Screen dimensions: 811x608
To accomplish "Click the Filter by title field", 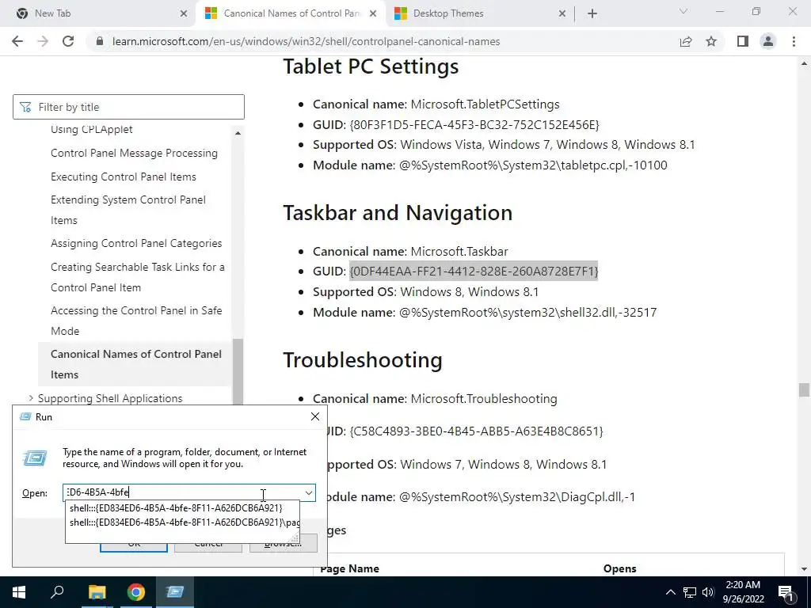I will coord(128,107).
